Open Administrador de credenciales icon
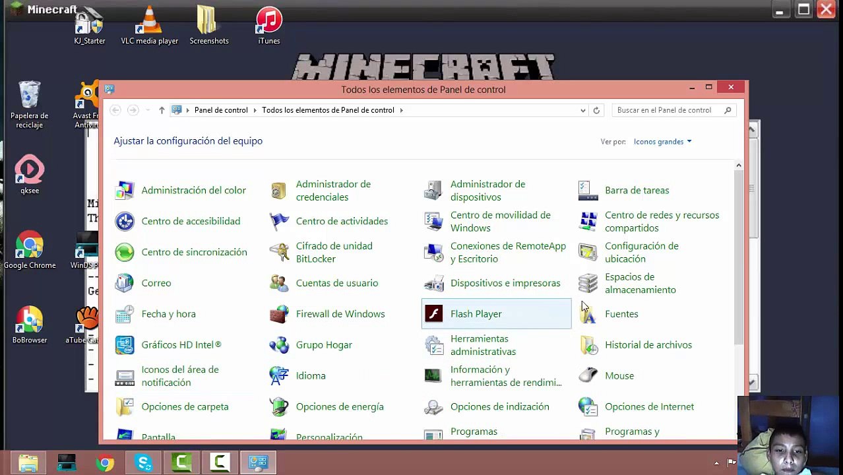The image size is (843, 475). (x=278, y=190)
